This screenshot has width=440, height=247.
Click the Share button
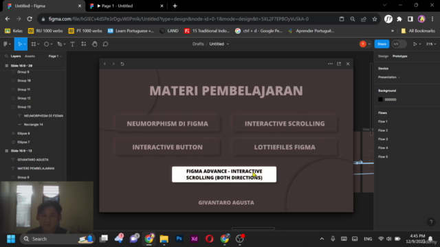click(x=382, y=44)
